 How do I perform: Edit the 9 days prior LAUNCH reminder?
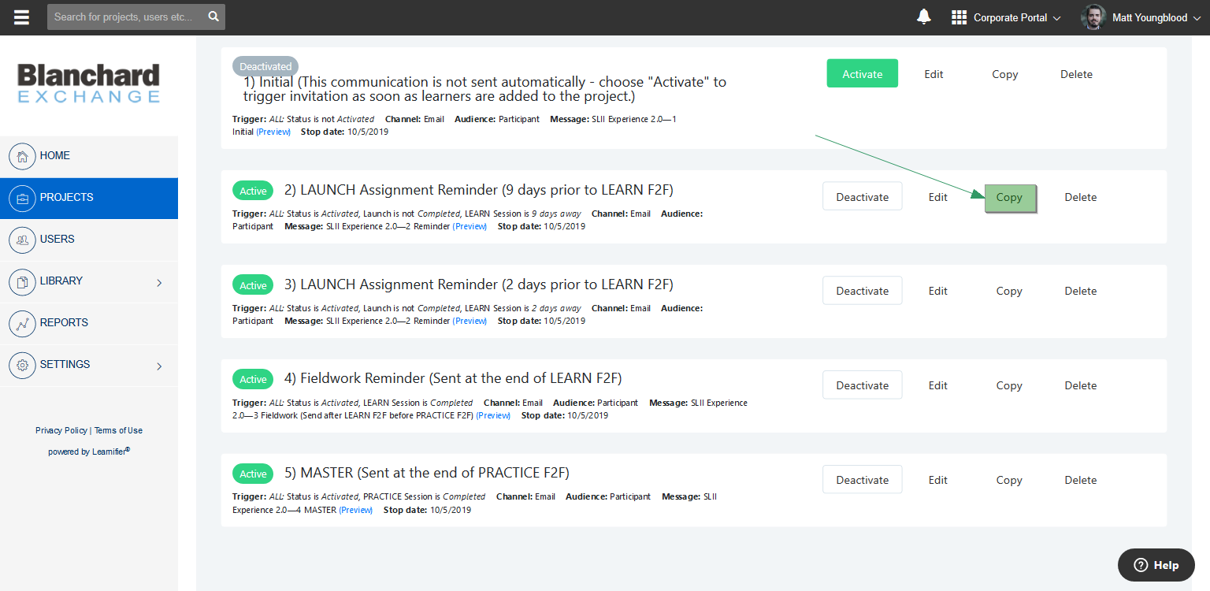pos(937,197)
